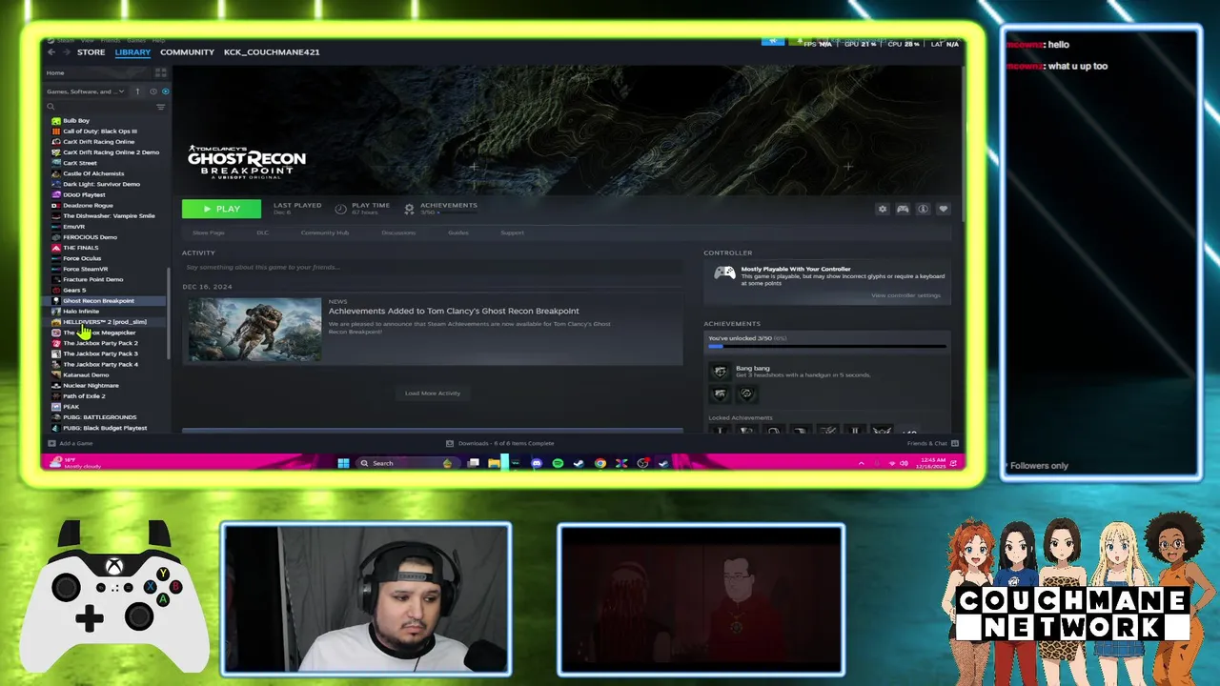Click View controller settings link
The height and width of the screenshot is (686, 1220).
point(905,295)
